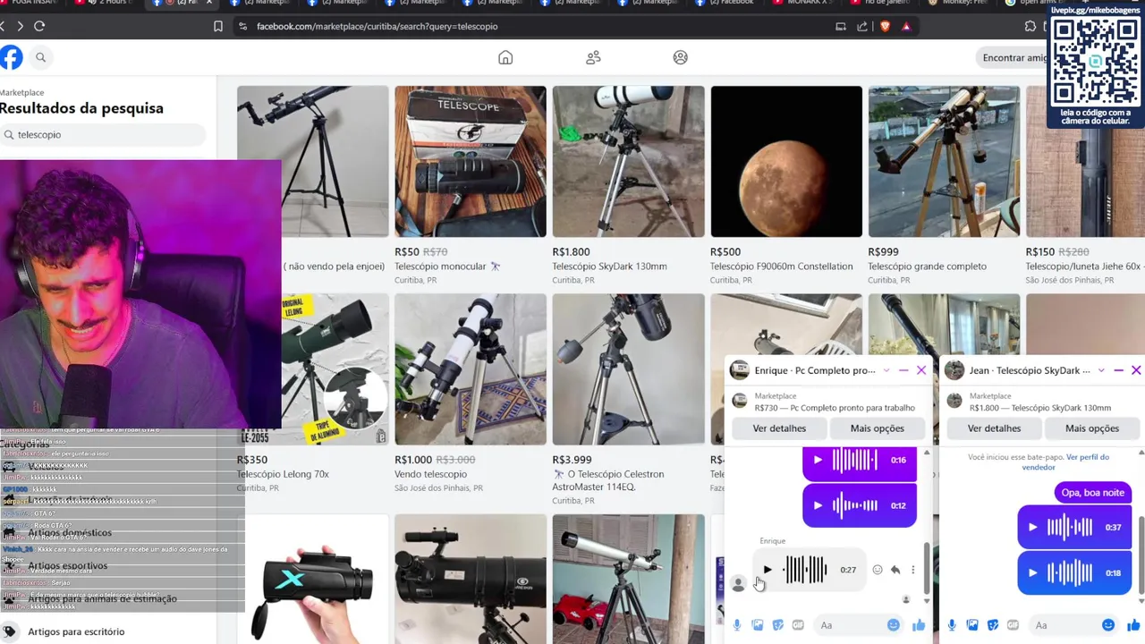
Task: Click Enrique chat scrollbar down arrow
Action: [927, 600]
